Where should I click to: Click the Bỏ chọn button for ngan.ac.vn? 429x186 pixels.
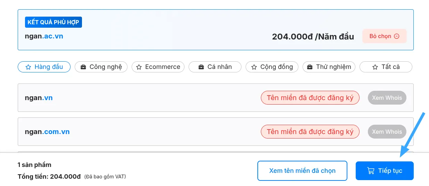[385, 36]
